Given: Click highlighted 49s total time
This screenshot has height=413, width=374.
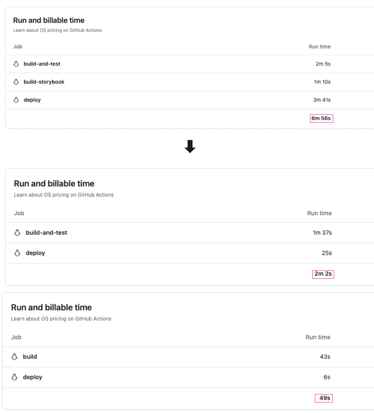Looking at the screenshot, I should (324, 398).
